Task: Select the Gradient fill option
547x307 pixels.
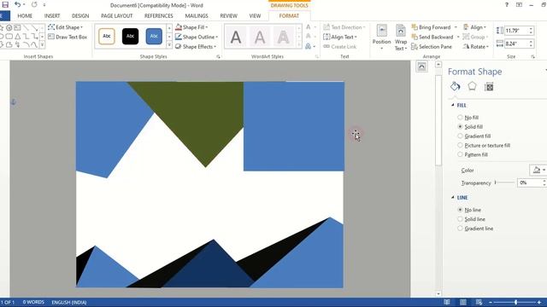Action: coord(473,136)
